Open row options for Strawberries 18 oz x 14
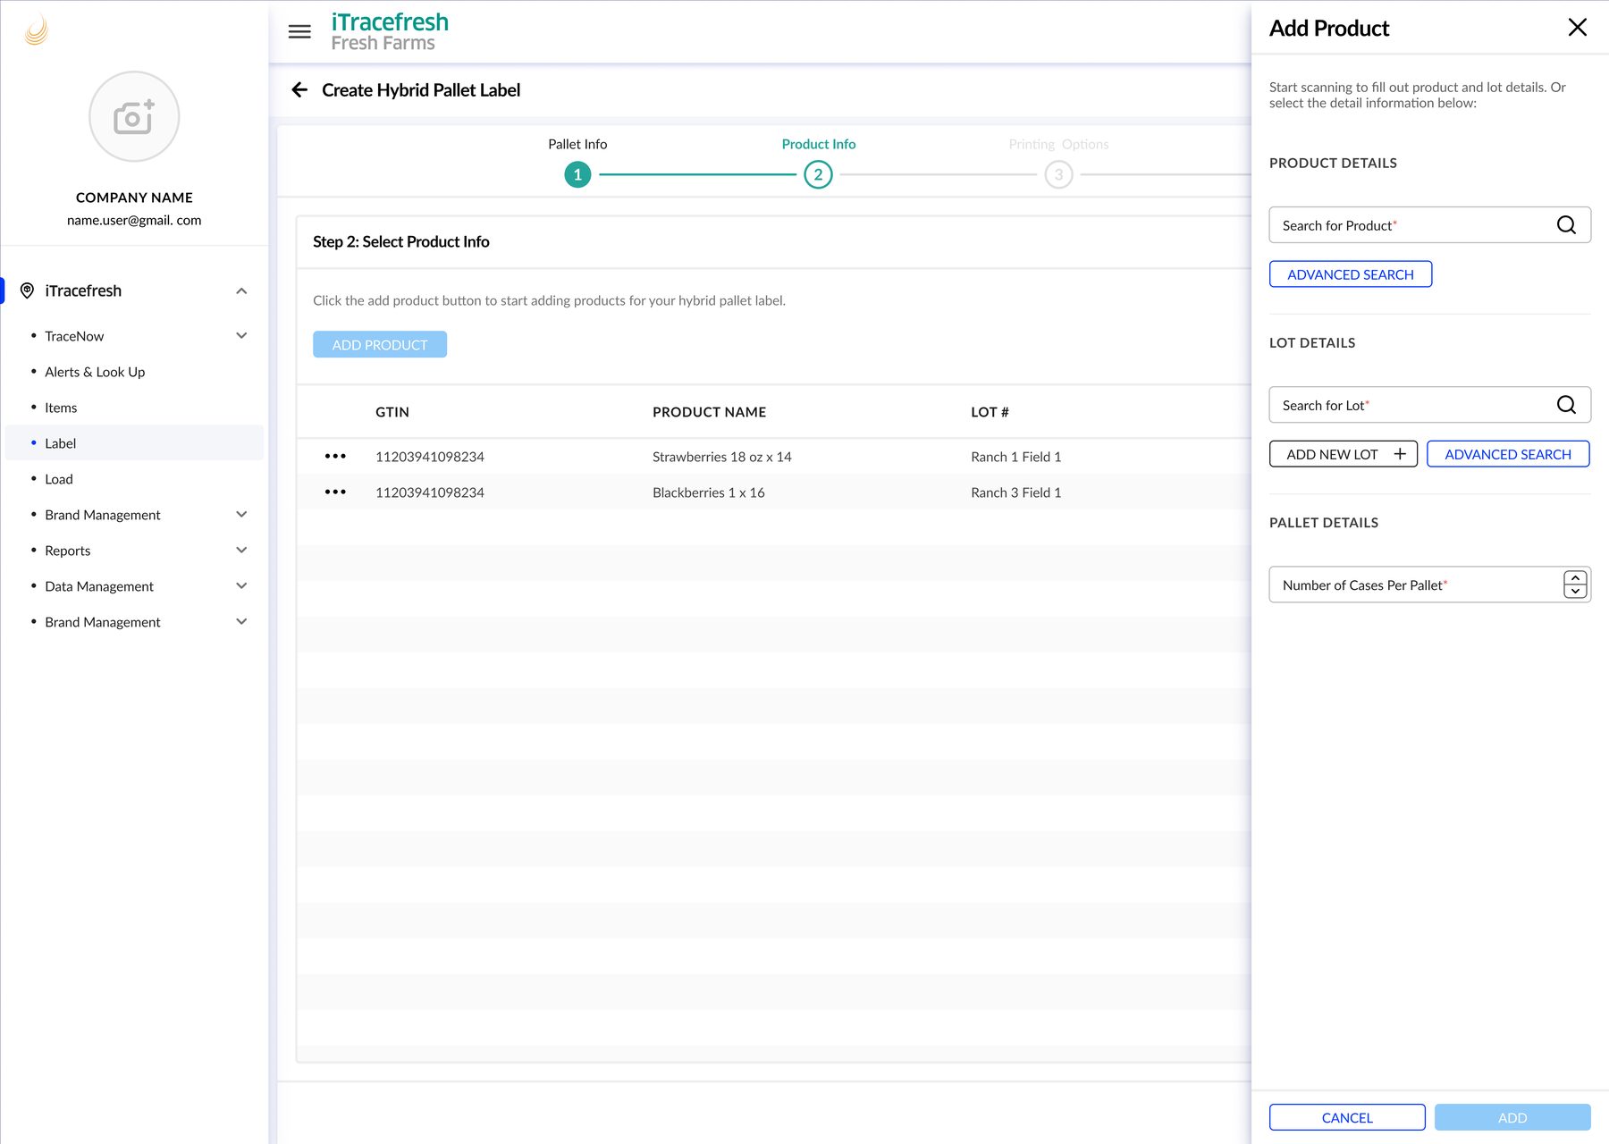 click(335, 456)
